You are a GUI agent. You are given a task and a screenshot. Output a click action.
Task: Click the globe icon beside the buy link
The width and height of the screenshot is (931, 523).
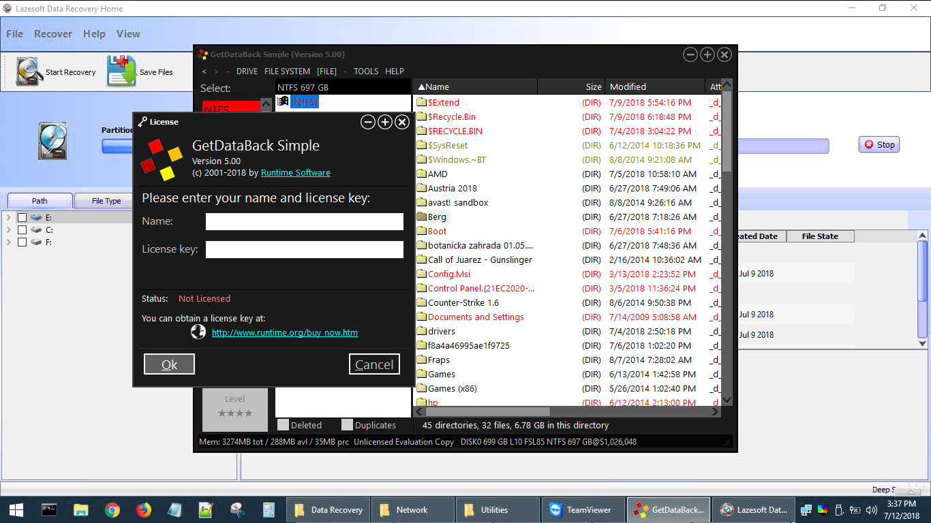point(198,332)
